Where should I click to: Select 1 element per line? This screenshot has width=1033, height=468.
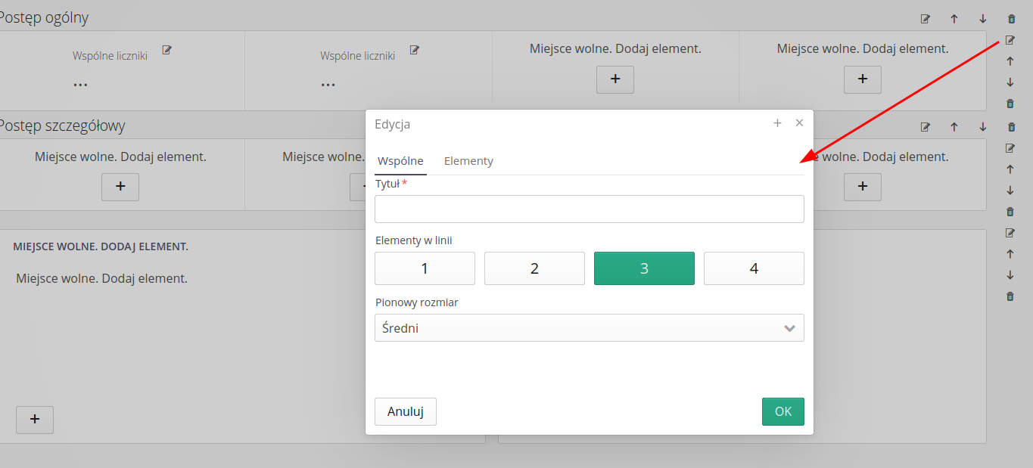pyautogui.click(x=425, y=268)
